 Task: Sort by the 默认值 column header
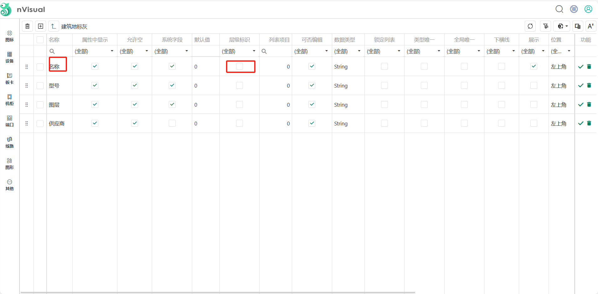click(202, 40)
